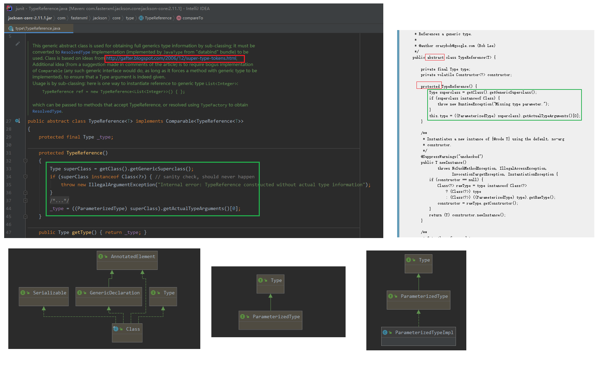595x369 pixels.
Task: Click the interface icon of Type in middle diagram
Action: pos(260,280)
